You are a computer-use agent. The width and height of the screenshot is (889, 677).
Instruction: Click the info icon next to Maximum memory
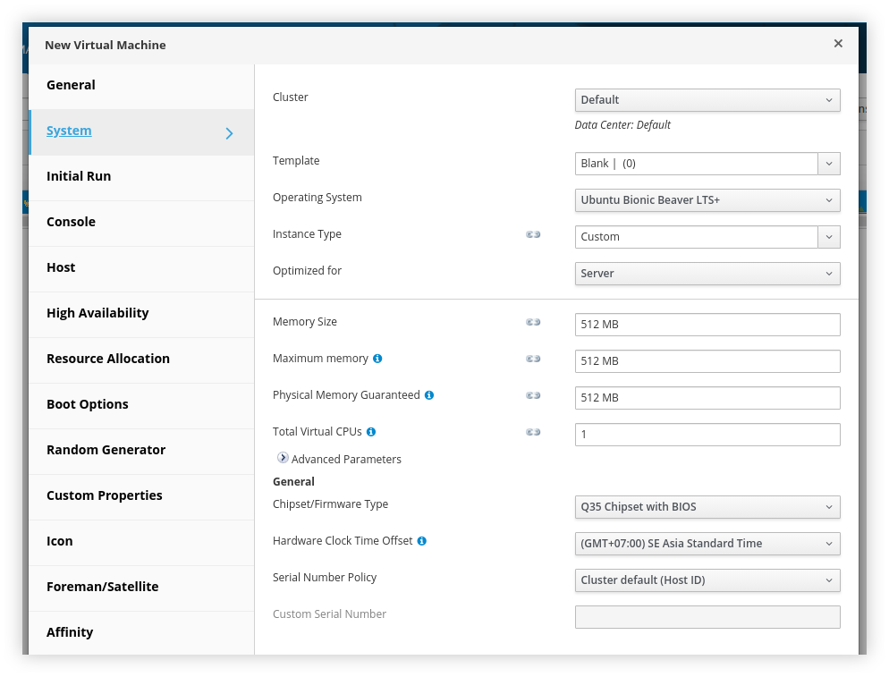(377, 359)
